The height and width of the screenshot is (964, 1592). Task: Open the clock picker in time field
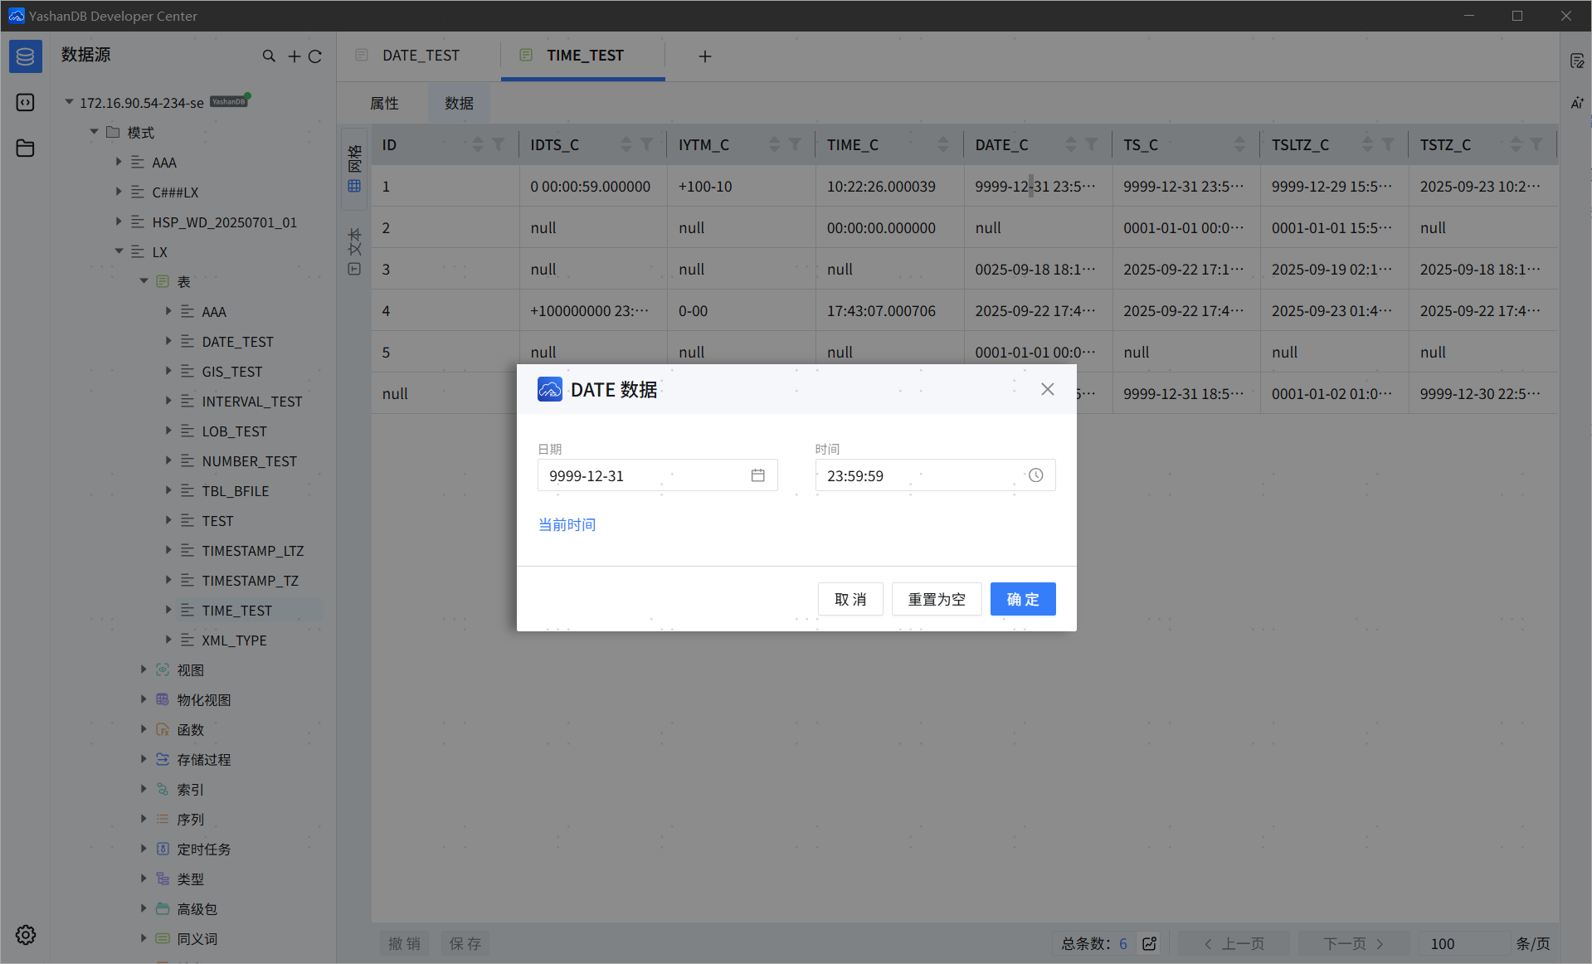coord(1035,475)
